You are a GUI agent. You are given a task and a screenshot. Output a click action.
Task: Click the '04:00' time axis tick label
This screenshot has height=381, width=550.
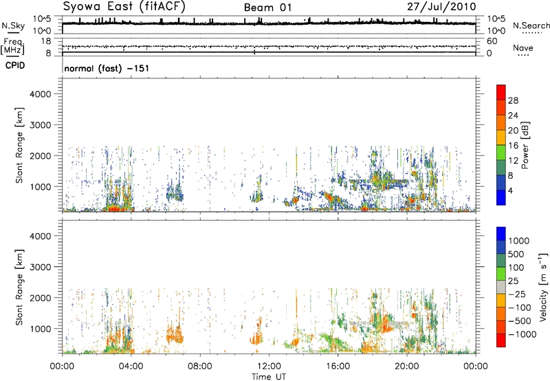[x=131, y=367]
